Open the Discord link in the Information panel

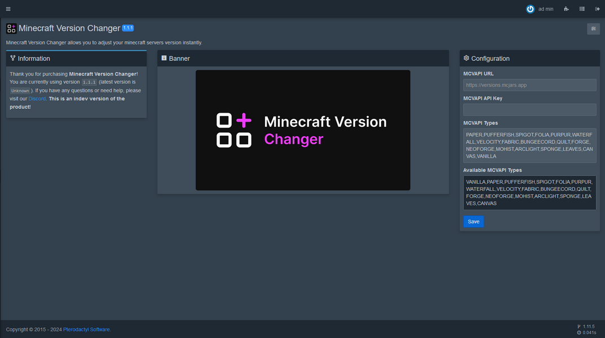click(37, 98)
